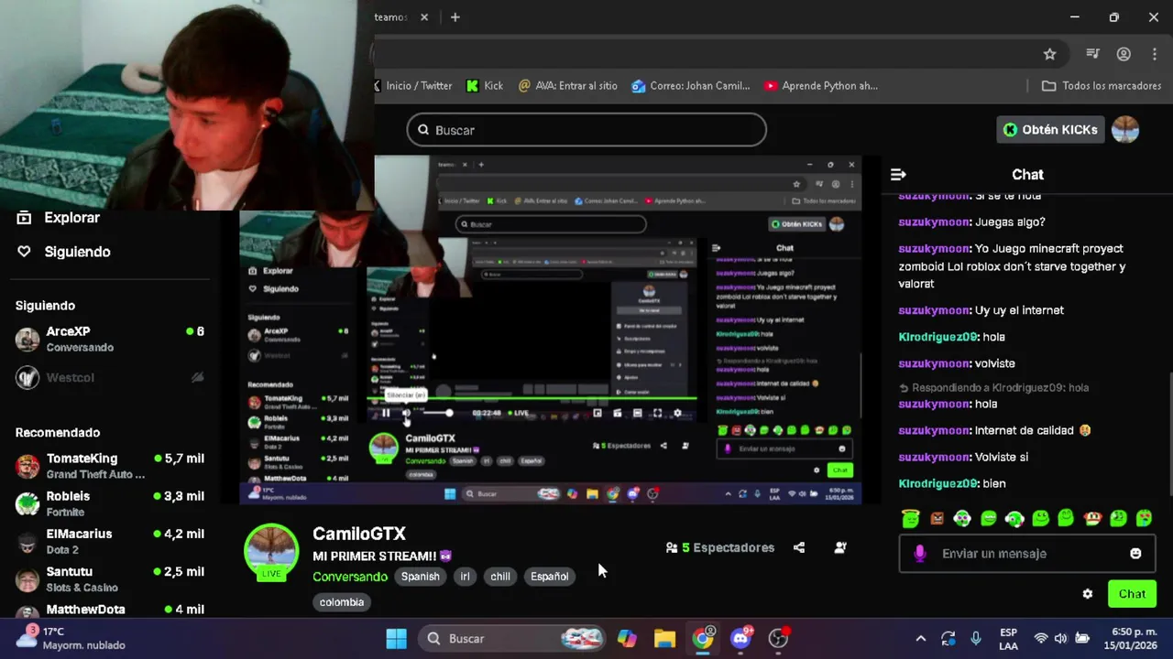This screenshot has height=659, width=1173.
Task: Insert the red mushroom-head emote
Action: (x=1092, y=518)
